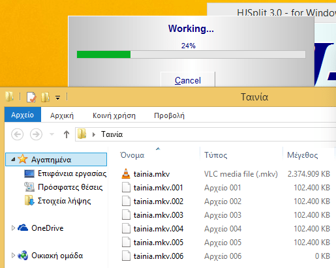Go back with the Back arrow button
This screenshot has height=268, width=336.
(x=18, y=134)
